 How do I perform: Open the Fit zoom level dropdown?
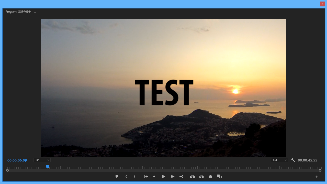(x=42, y=160)
